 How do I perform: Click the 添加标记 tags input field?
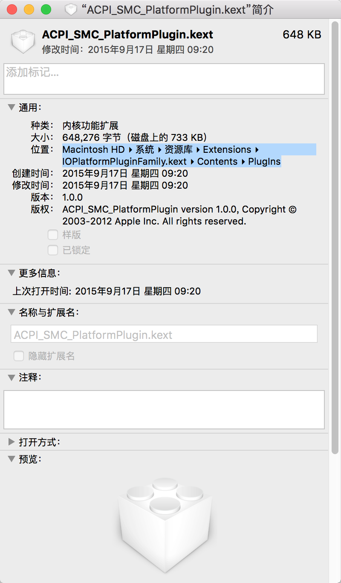164,79
